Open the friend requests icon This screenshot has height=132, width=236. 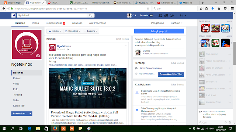pyautogui.click(x=160, y=15)
